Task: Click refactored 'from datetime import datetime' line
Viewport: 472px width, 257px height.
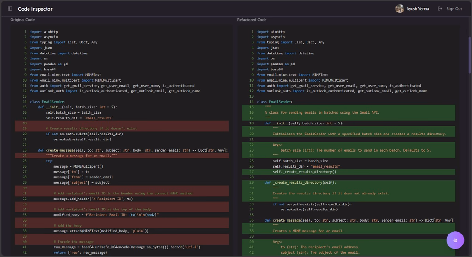Action: pos(285,53)
